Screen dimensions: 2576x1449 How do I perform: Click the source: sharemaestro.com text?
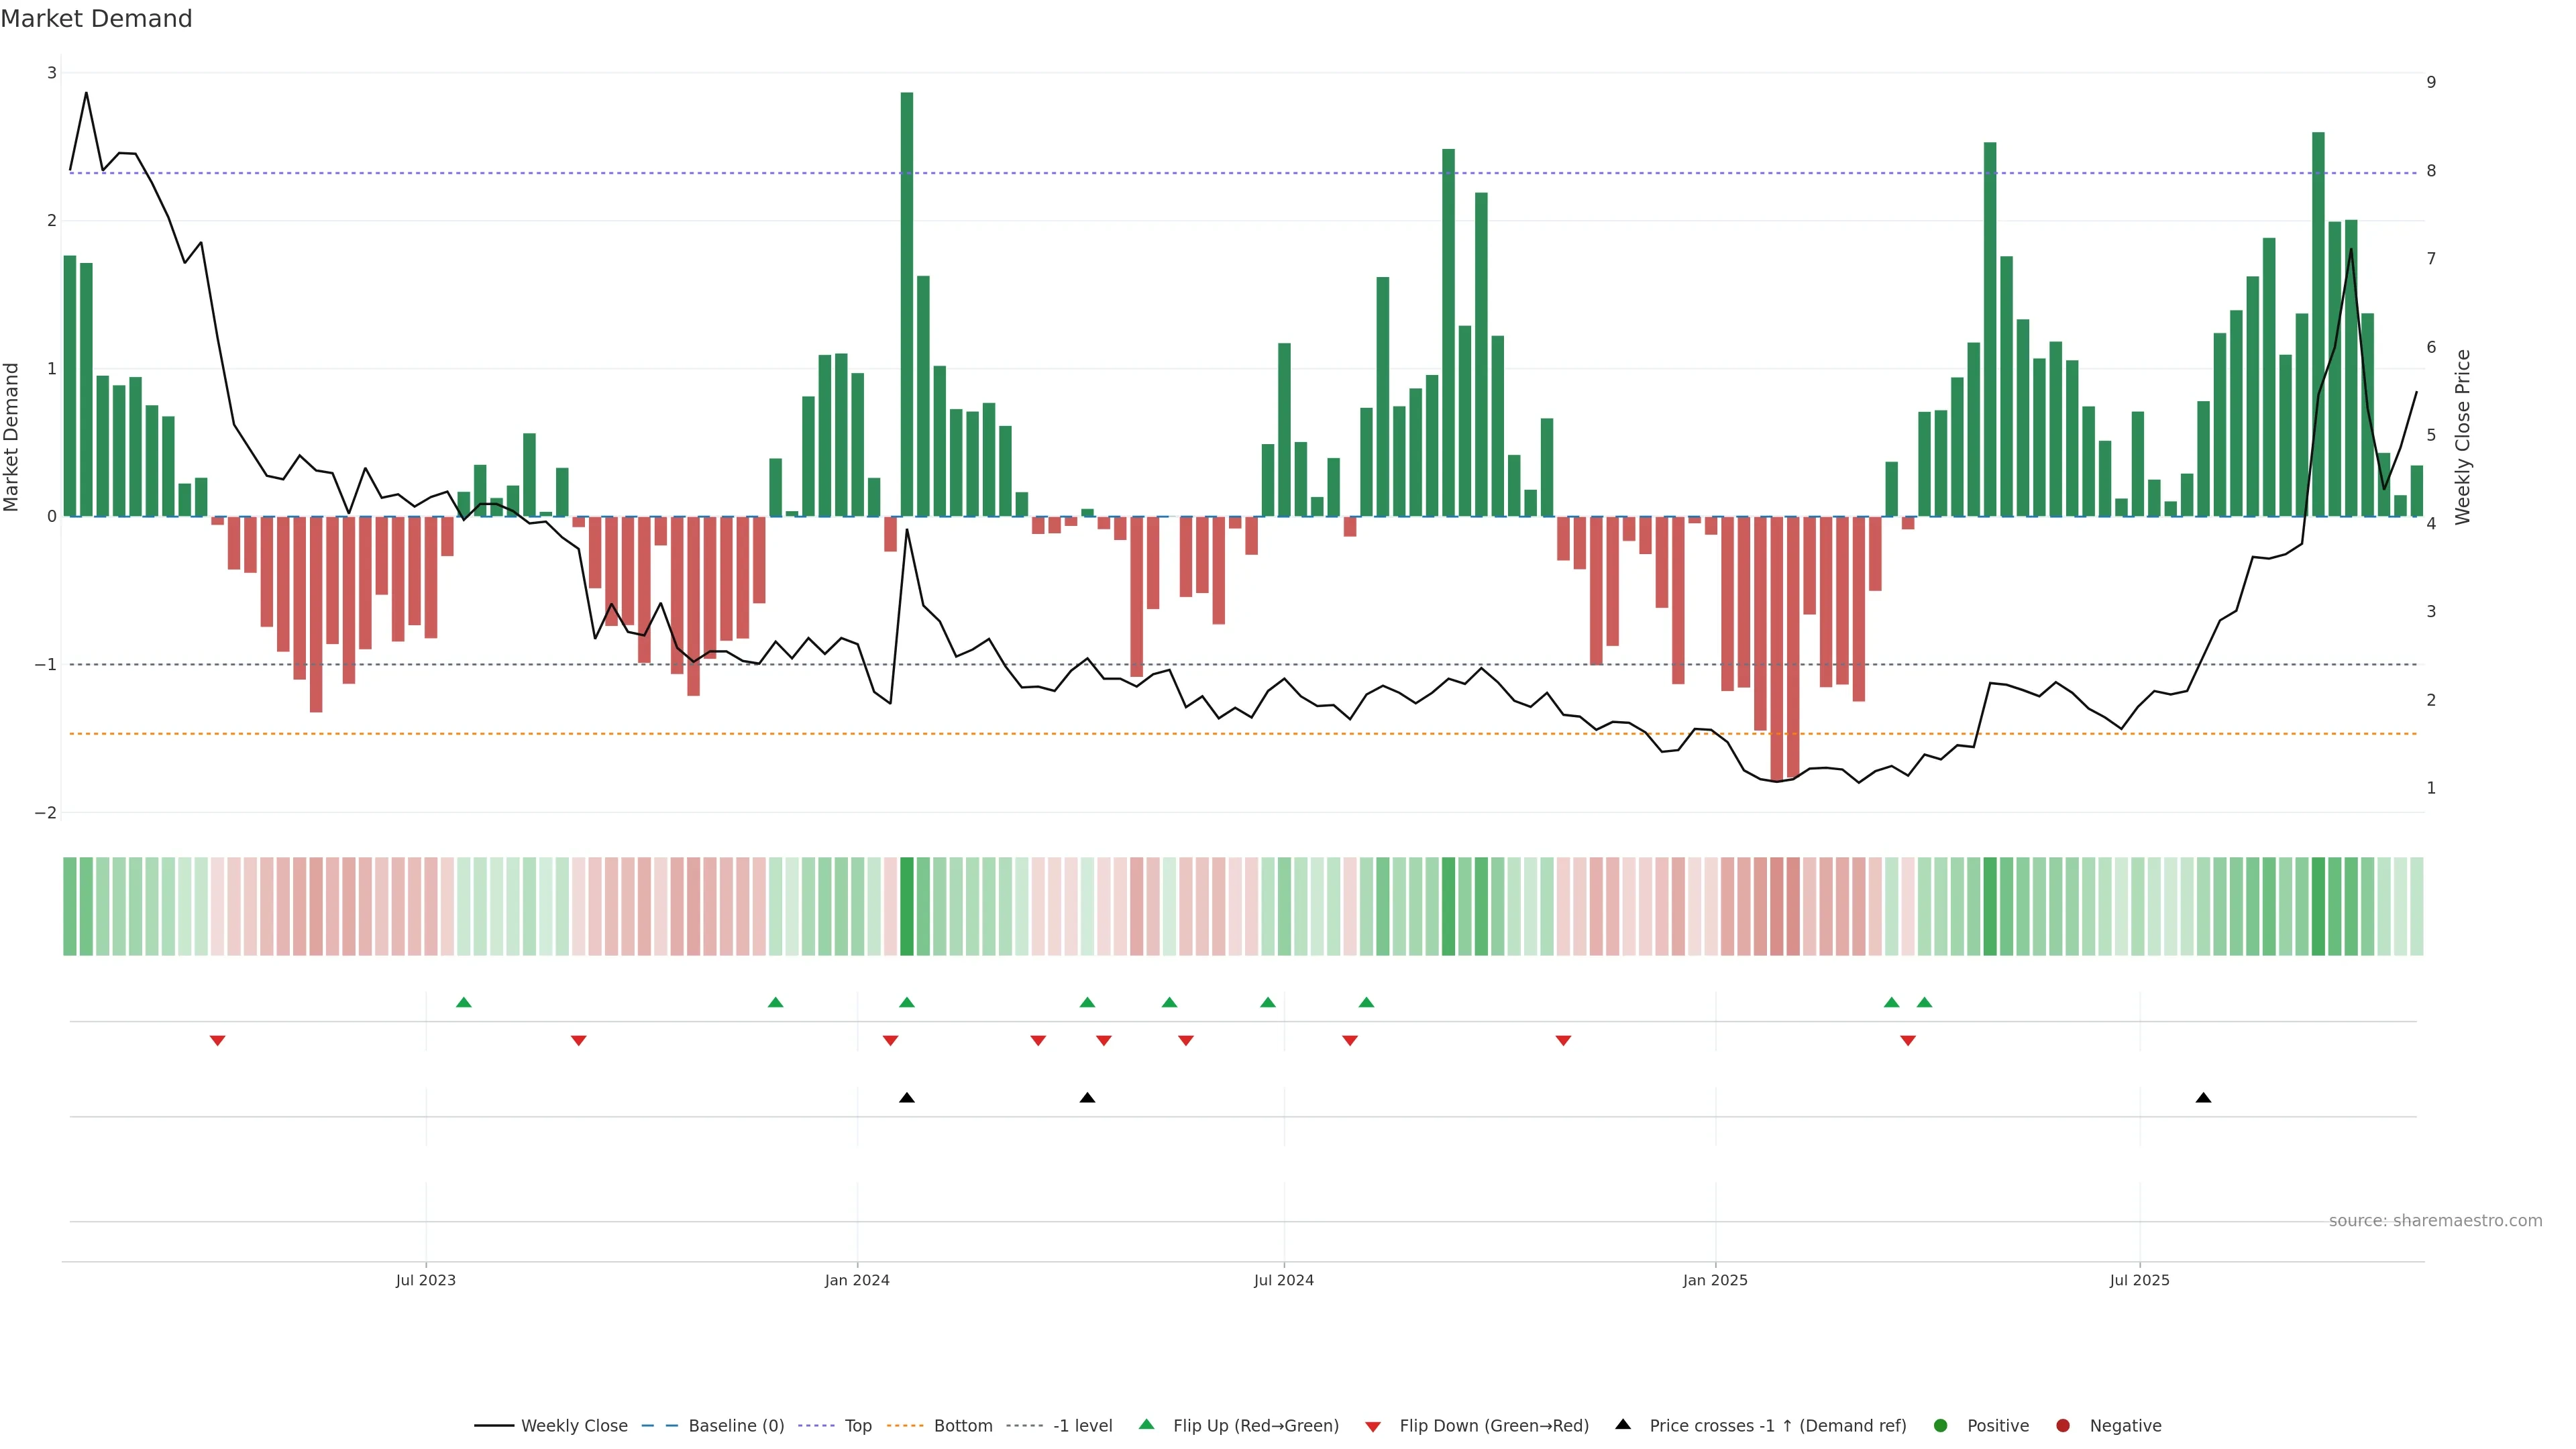coord(2435,1221)
